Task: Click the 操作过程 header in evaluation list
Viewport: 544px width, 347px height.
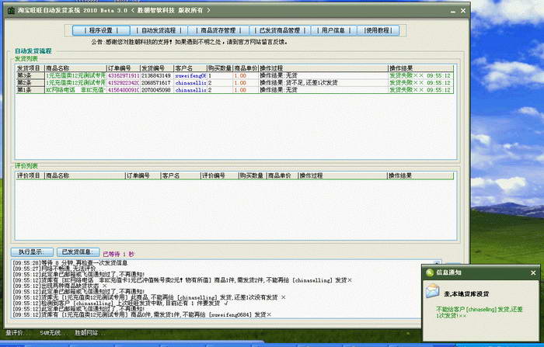Action: pos(343,175)
